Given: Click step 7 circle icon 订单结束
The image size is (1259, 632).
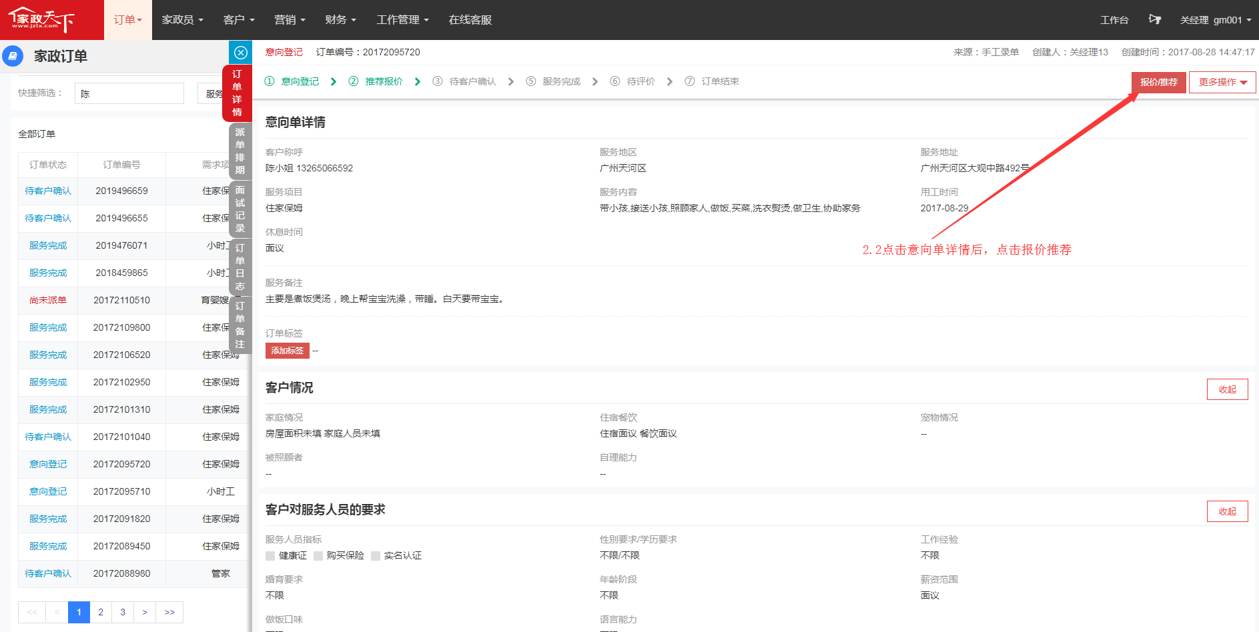Looking at the screenshot, I should [690, 81].
